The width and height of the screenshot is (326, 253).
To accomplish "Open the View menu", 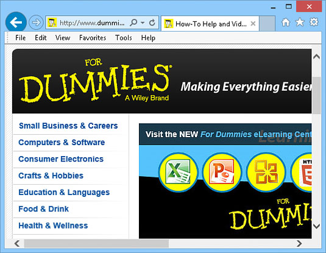I will click(63, 38).
